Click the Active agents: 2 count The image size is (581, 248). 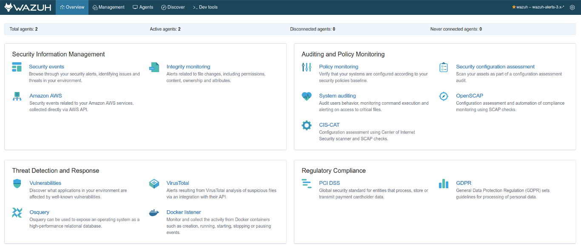pos(165,29)
